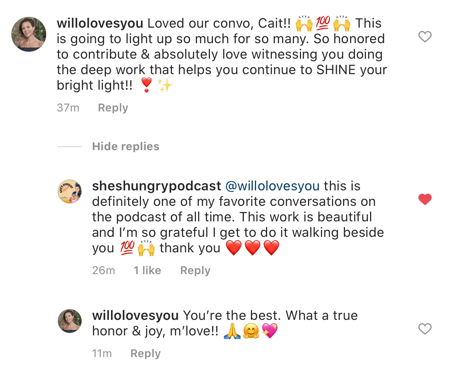
Task: View who liked via '1 like'
Action: pyautogui.click(x=147, y=270)
